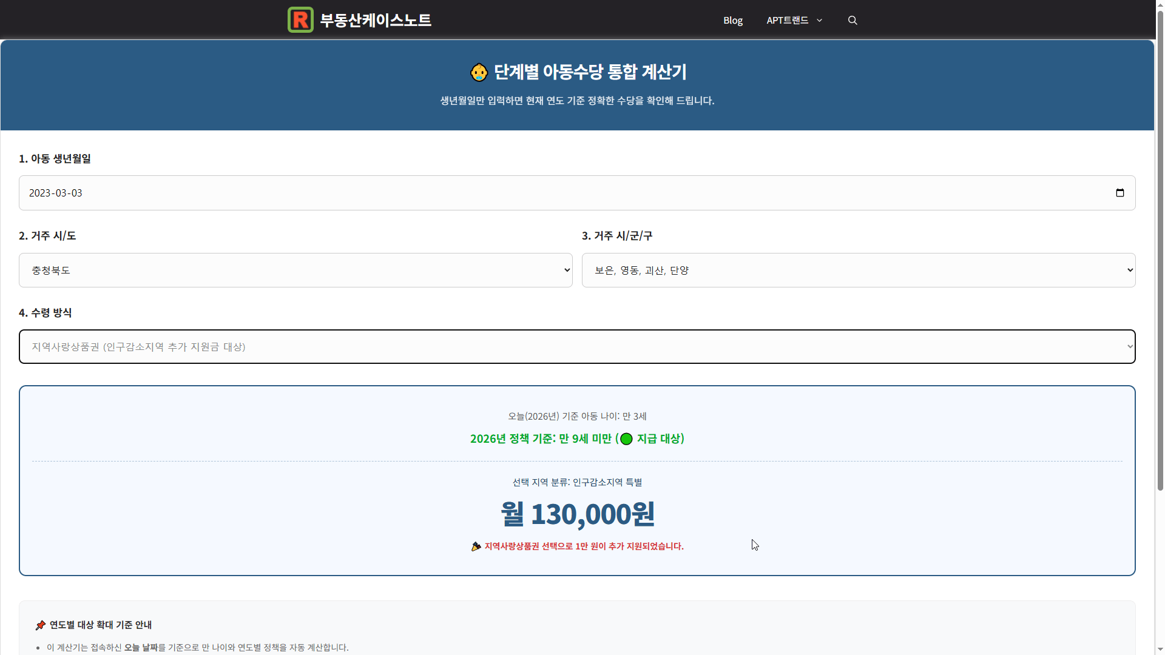Viewport: 1165px width, 655px height.
Task: Click the pushpin icon next to 연도별 대상 확대 기준 안내
Action: click(x=41, y=625)
